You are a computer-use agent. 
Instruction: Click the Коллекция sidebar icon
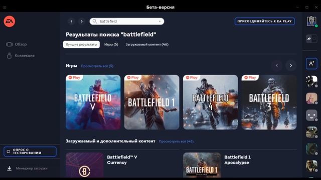9,55
